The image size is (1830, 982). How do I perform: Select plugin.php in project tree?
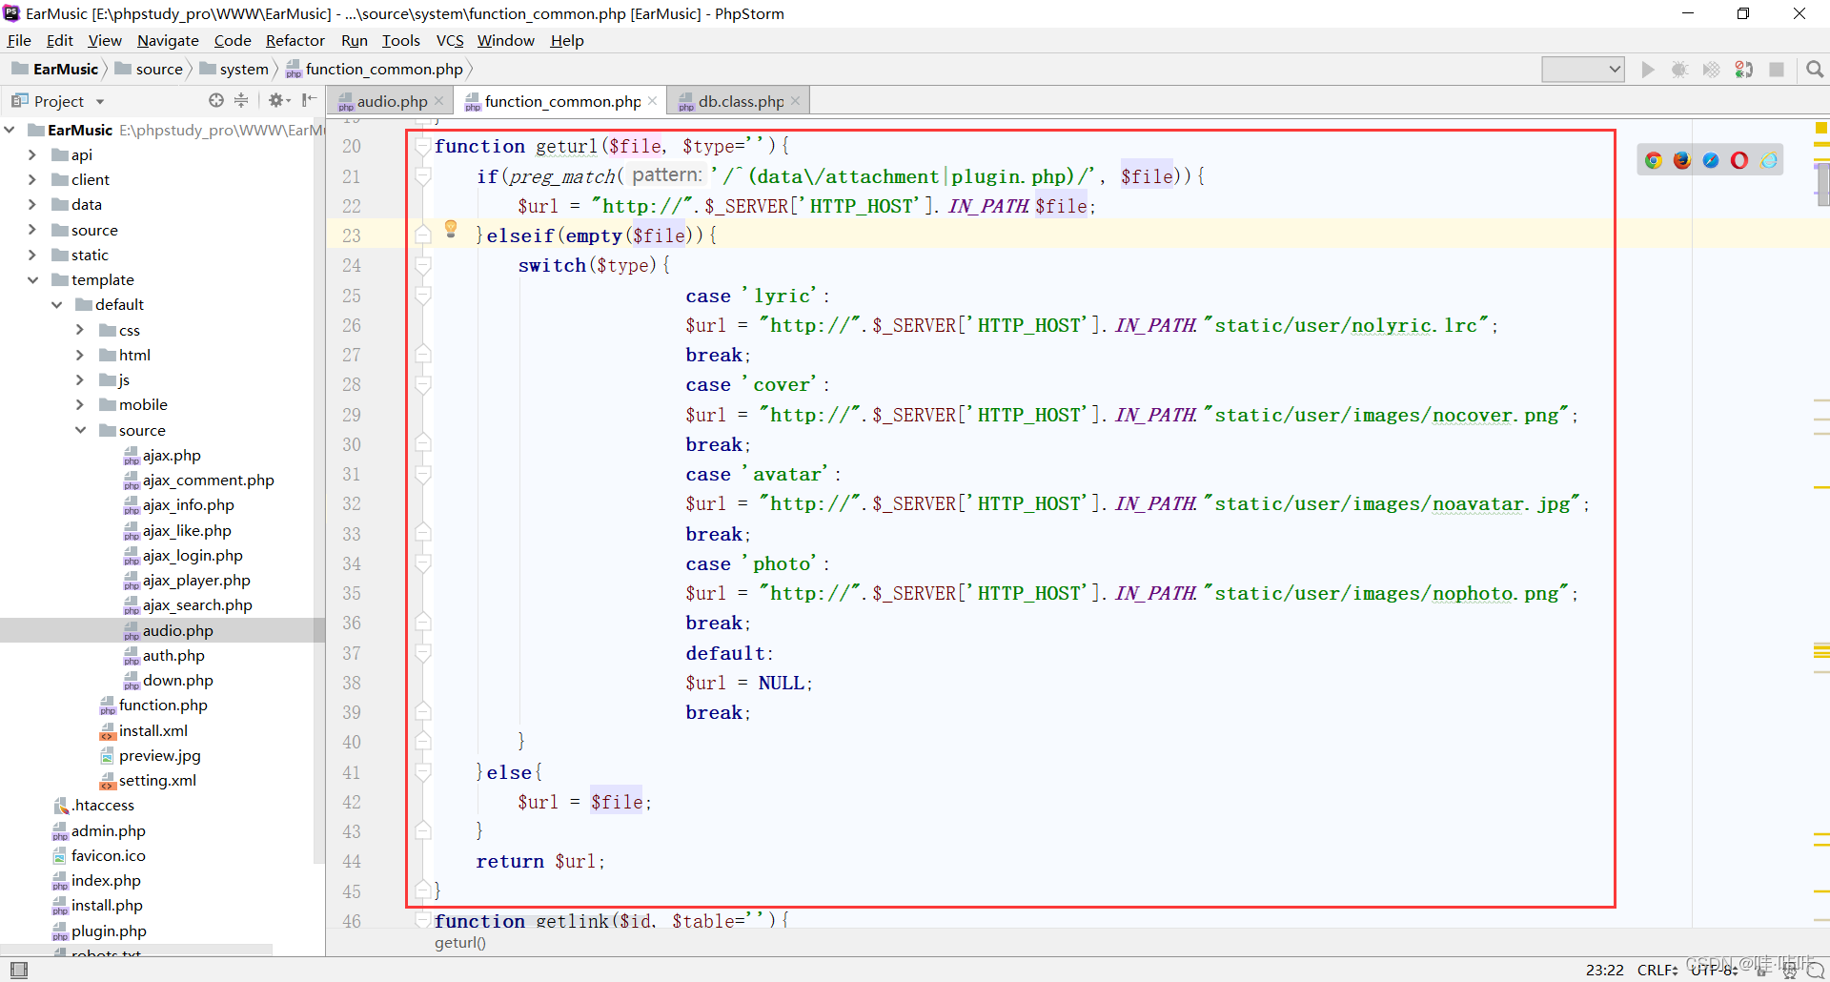(x=109, y=931)
